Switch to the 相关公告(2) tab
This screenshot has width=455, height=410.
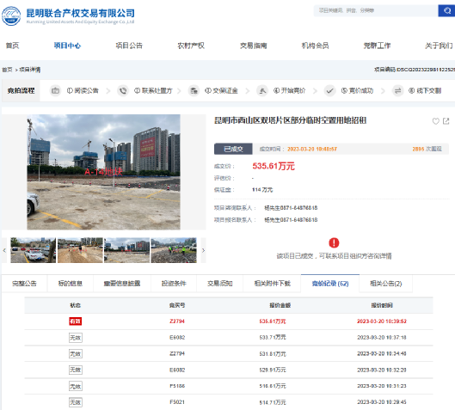[x=386, y=284]
